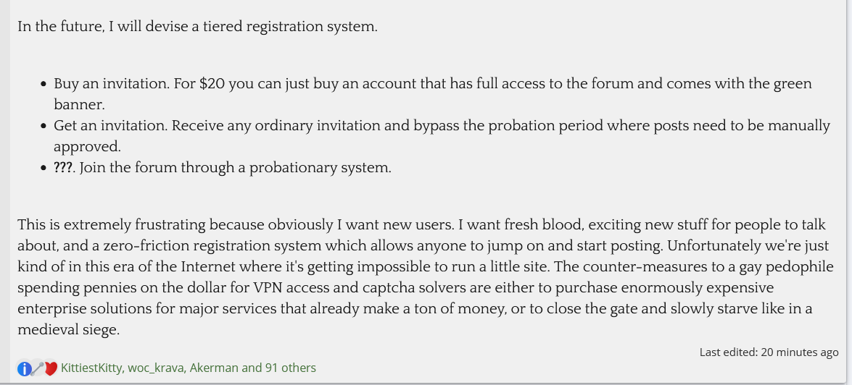Image resolution: width=852 pixels, height=385 pixels.
Task: Click the "tiered registration system" opening sentence
Action: coord(197,27)
